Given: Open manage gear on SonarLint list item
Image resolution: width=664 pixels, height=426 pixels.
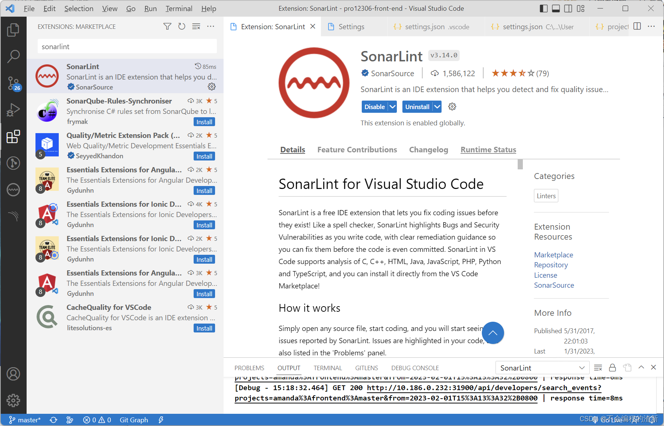Looking at the screenshot, I should [x=212, y=87].
